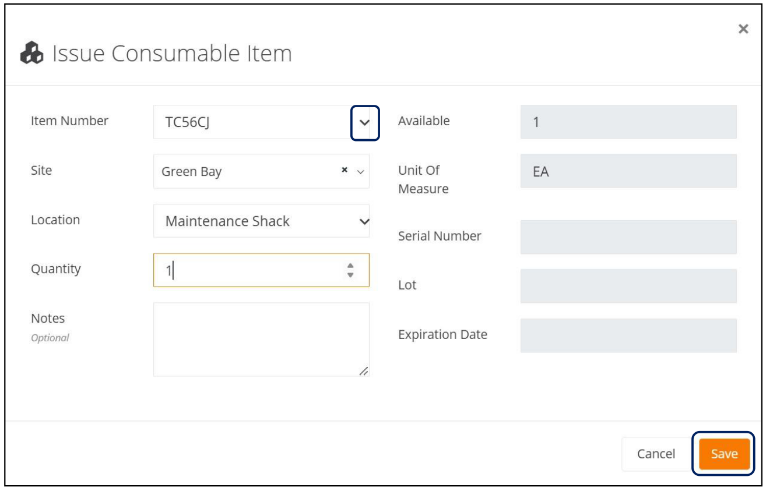Image resolution: width=766 pixels, height=491 pixels.
Task: Increase quantity with the up arrow
Action: pos(350,266)
